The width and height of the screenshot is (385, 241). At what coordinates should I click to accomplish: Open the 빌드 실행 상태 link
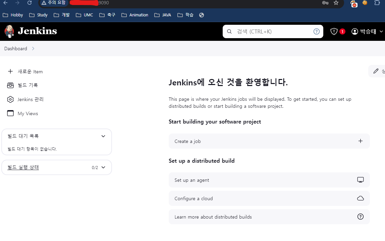23,167
